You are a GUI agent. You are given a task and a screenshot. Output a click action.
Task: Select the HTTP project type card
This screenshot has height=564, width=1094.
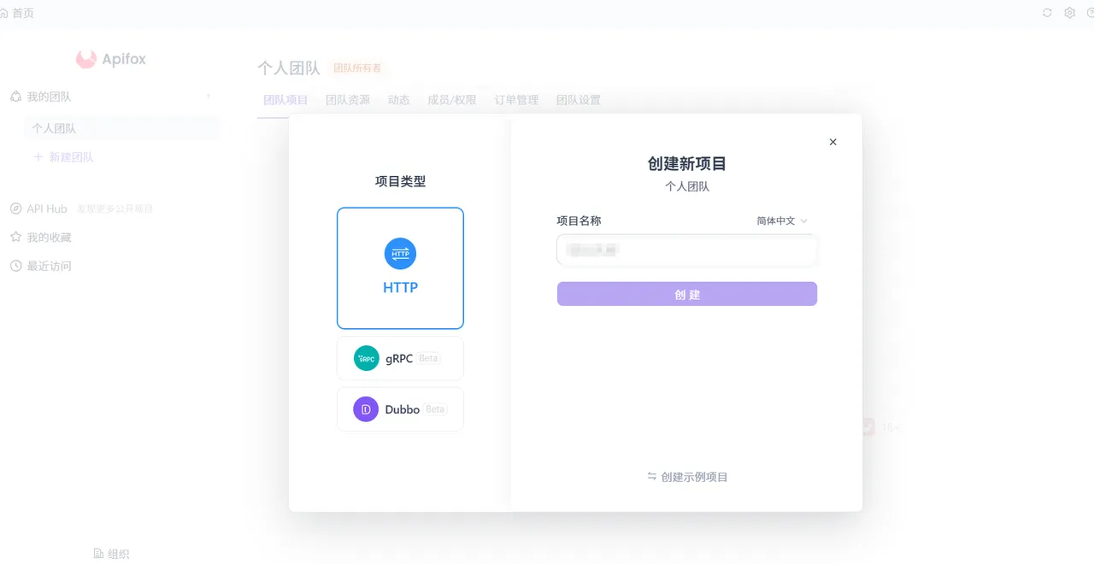coord(400,268)
